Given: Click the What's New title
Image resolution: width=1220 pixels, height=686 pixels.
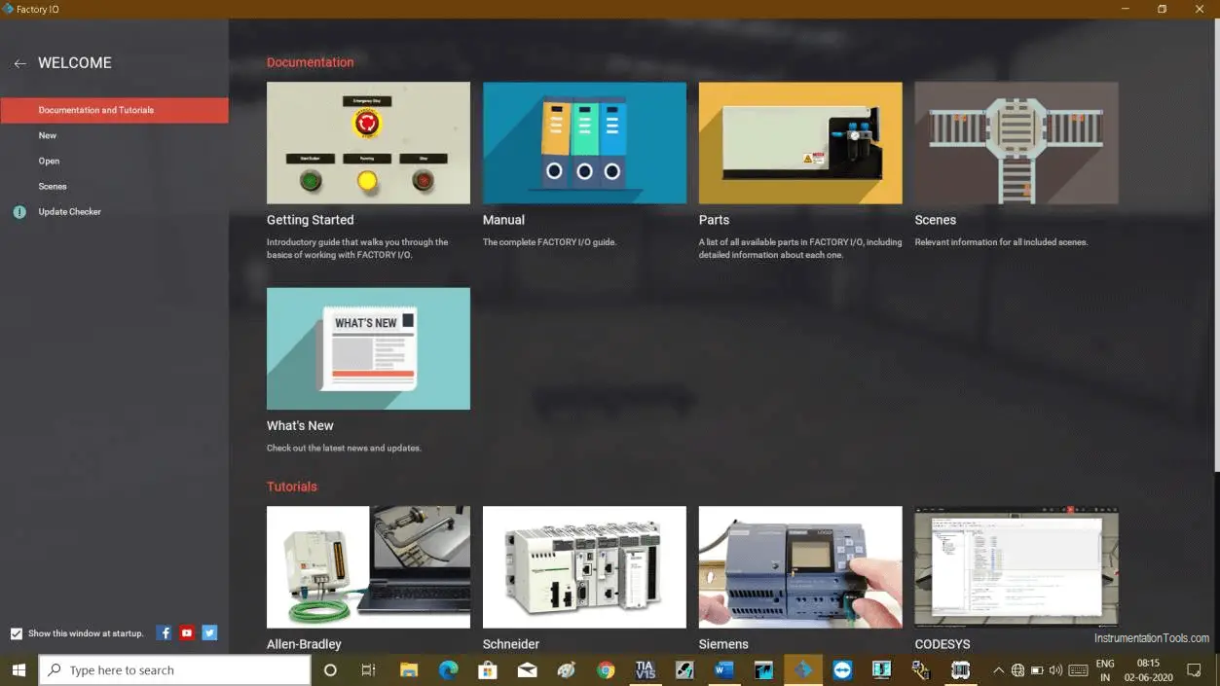Looking at the screenshot, I should pos(300,425).
